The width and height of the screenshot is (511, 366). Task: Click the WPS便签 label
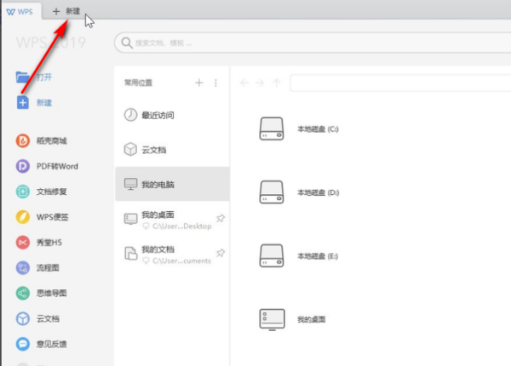(x=52, y=217)
